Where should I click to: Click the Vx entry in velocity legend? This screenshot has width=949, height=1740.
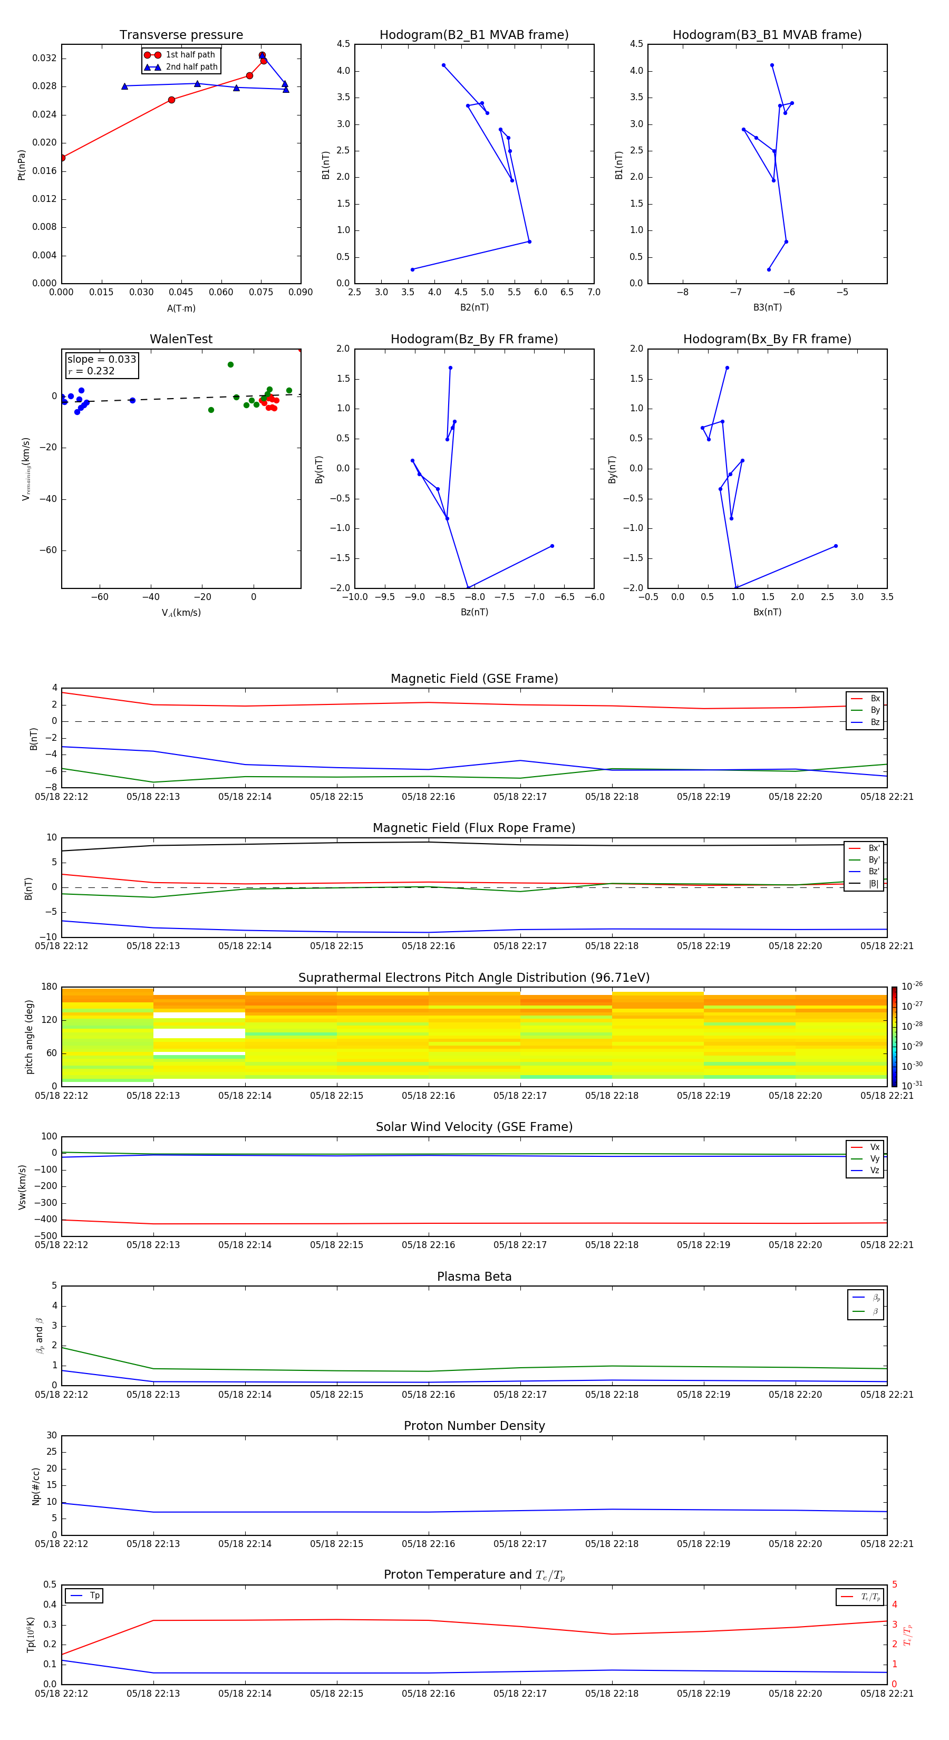865,1147
